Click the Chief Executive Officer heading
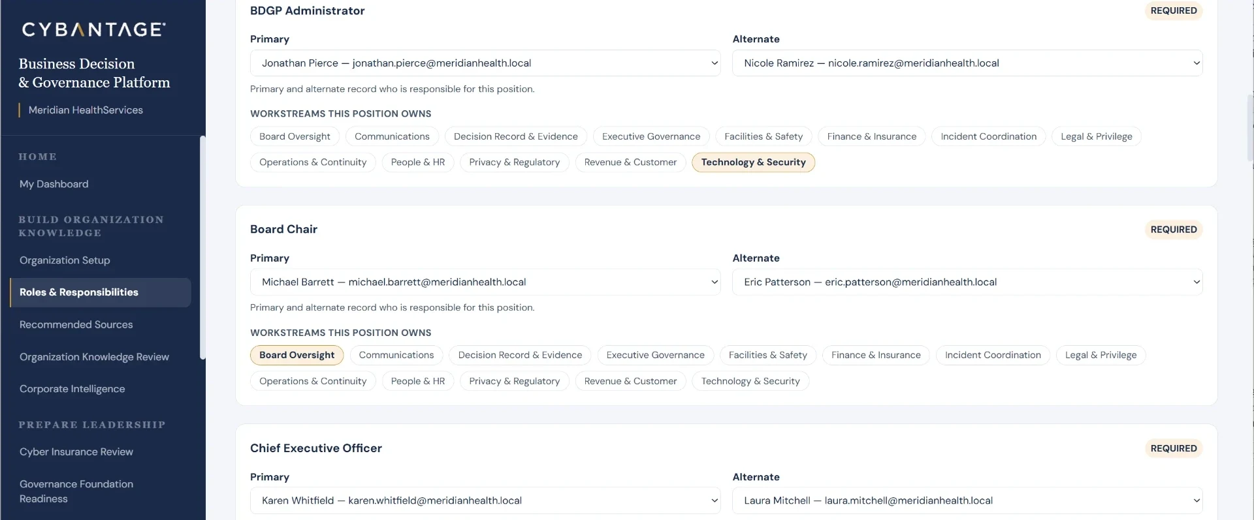 [315, 448]
